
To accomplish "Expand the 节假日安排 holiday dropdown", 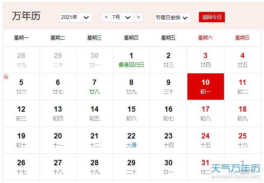I will pyautogui.click(x=172, y=18).
